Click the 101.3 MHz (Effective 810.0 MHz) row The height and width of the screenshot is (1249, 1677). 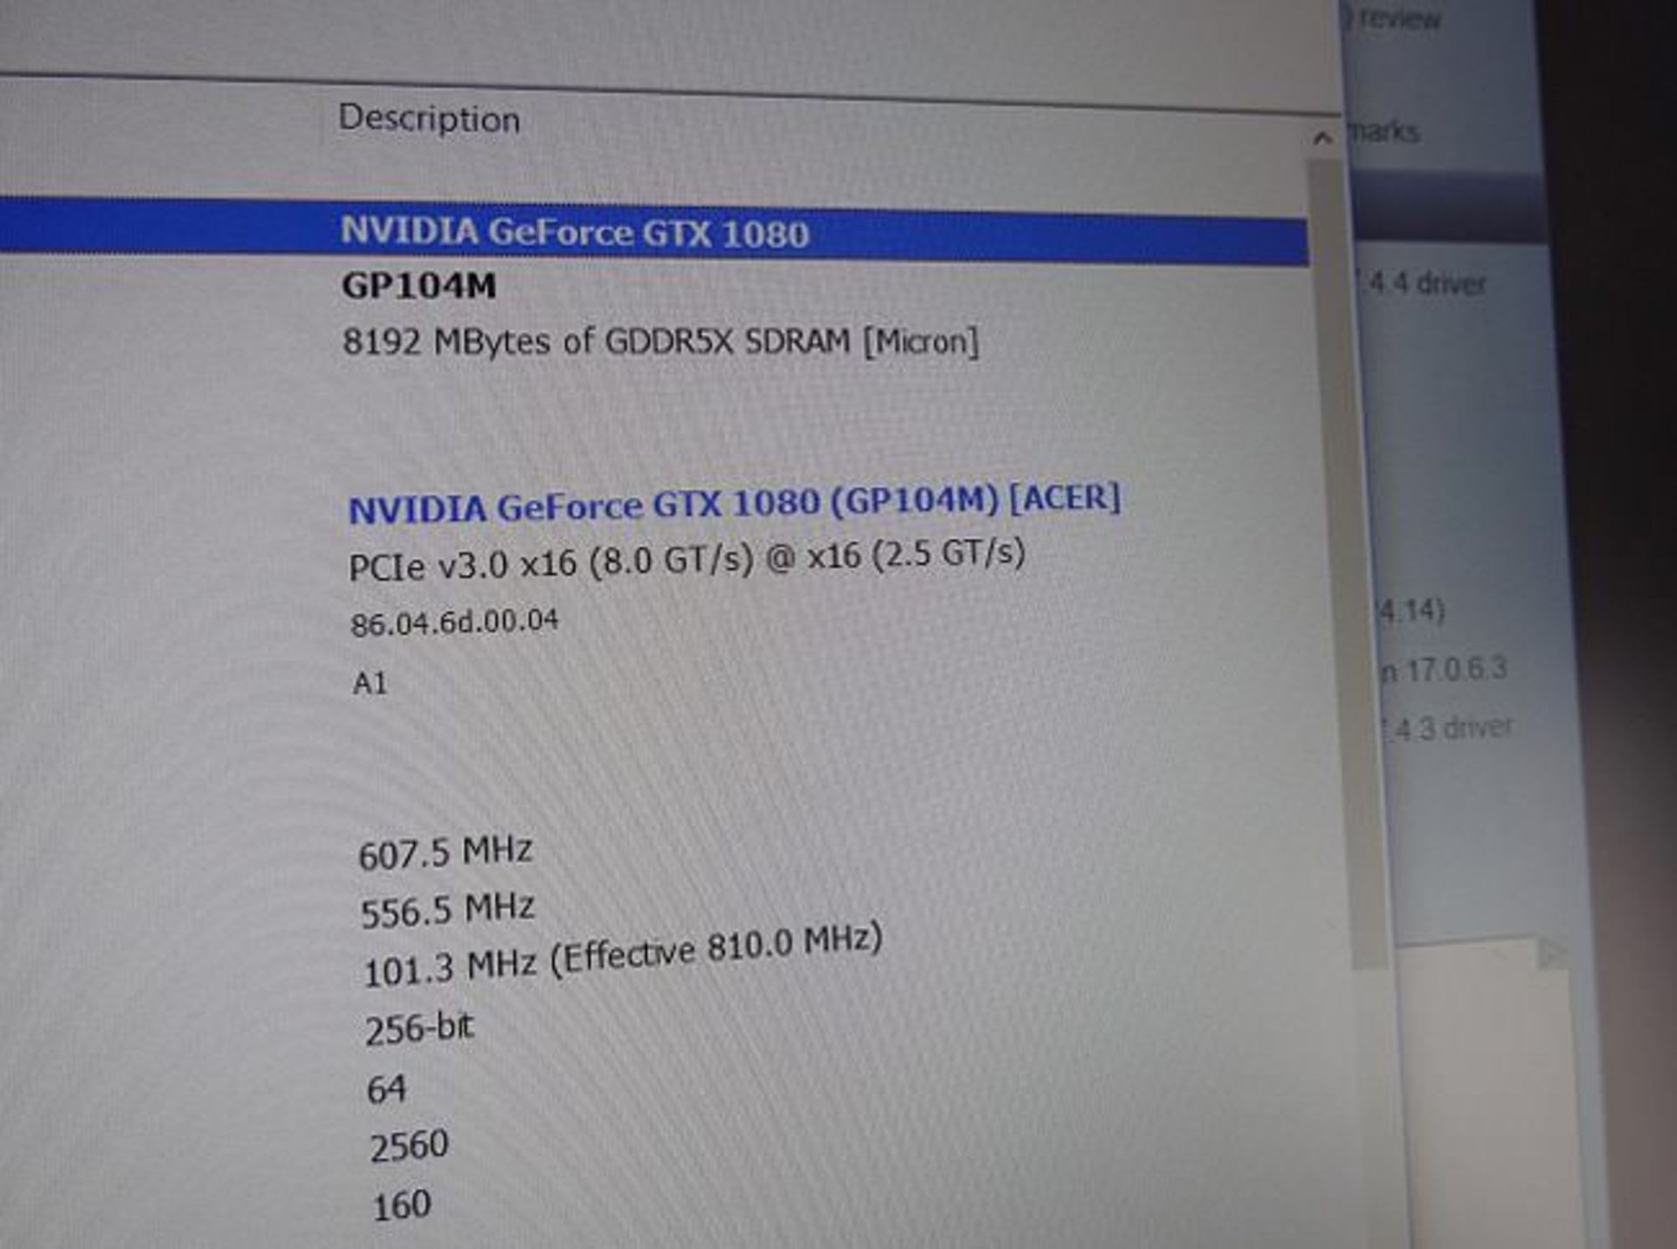pyautogui.click(x=623, y=954)
